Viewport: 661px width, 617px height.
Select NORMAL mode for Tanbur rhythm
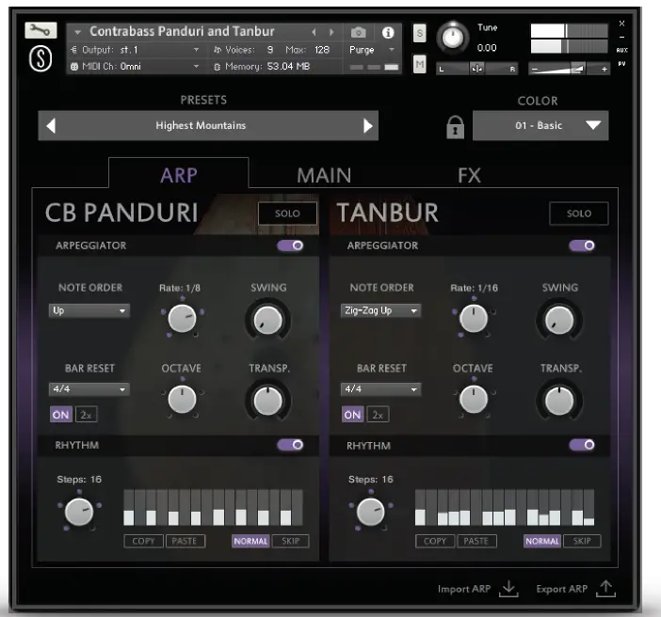tap(542, 541)
